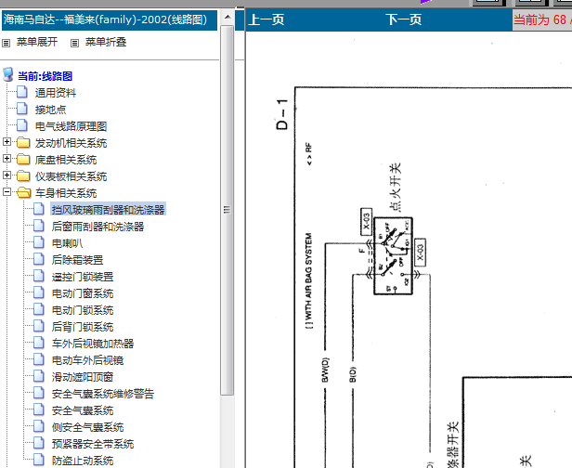The width and height of the screenshot is (572, 468).
Task: Select 挡风玻璃雨刮器和洗涤器 item
Action: tap(109, 209)
